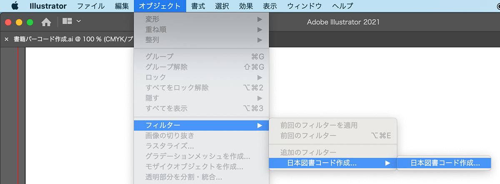Screen dimensions: 500x184
Task: Choose グラデーションメッシュを作成... menu item
Action: 202,157
